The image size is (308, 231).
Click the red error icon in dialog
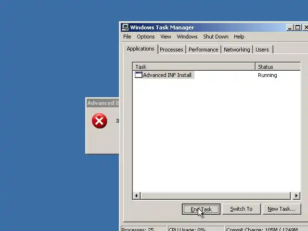pos(100,121)
